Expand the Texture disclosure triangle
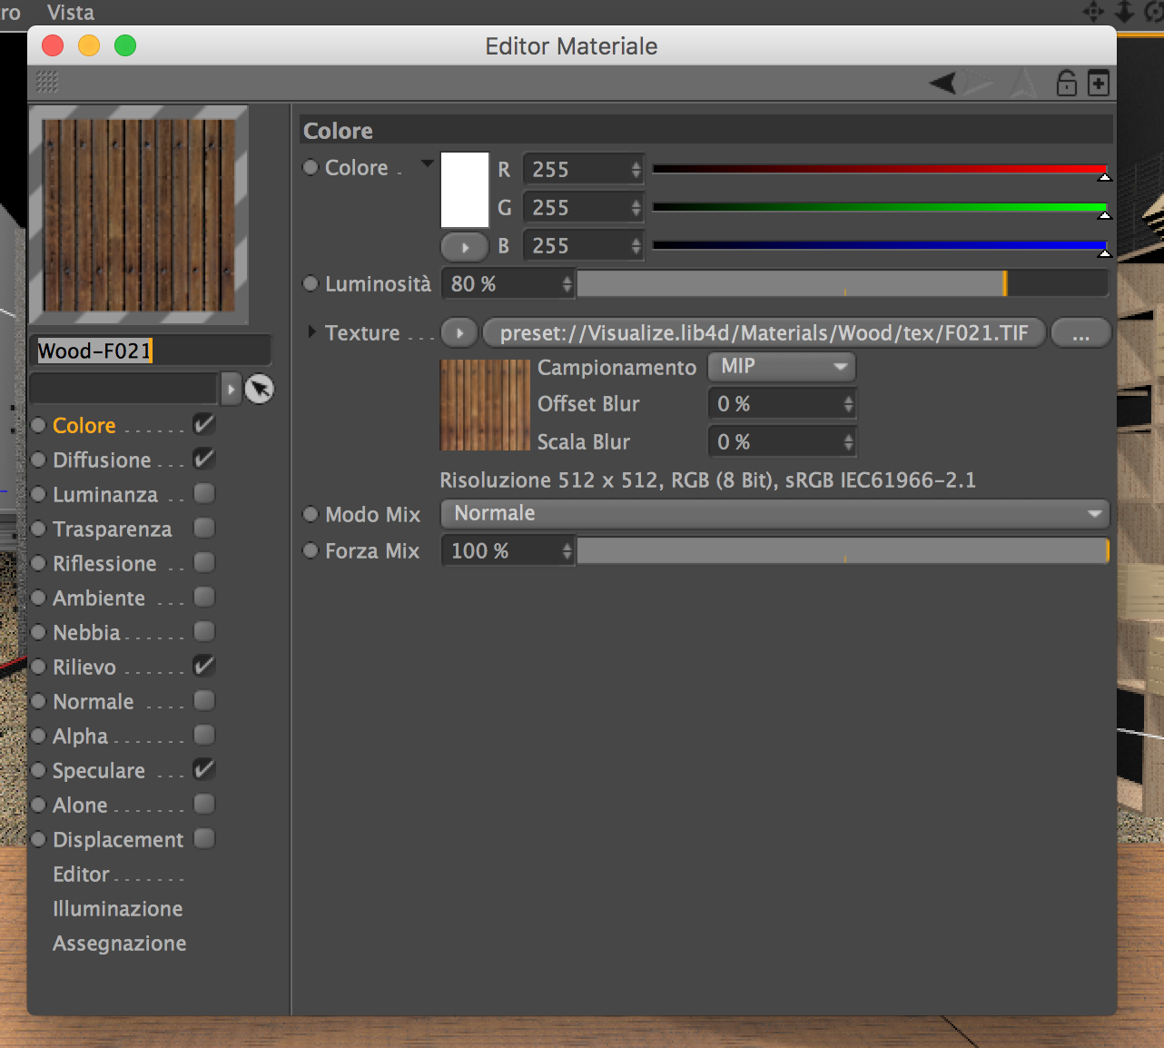The width and height of the screenshot is (1164, 1048). coord(311,332)
